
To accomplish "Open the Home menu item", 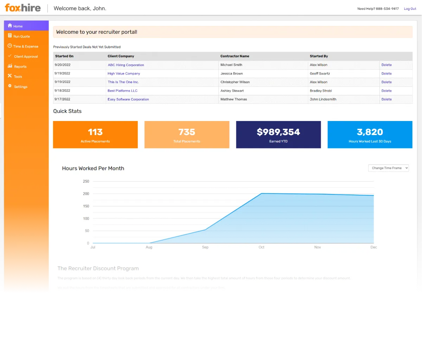I will click(x=26, y=26).
